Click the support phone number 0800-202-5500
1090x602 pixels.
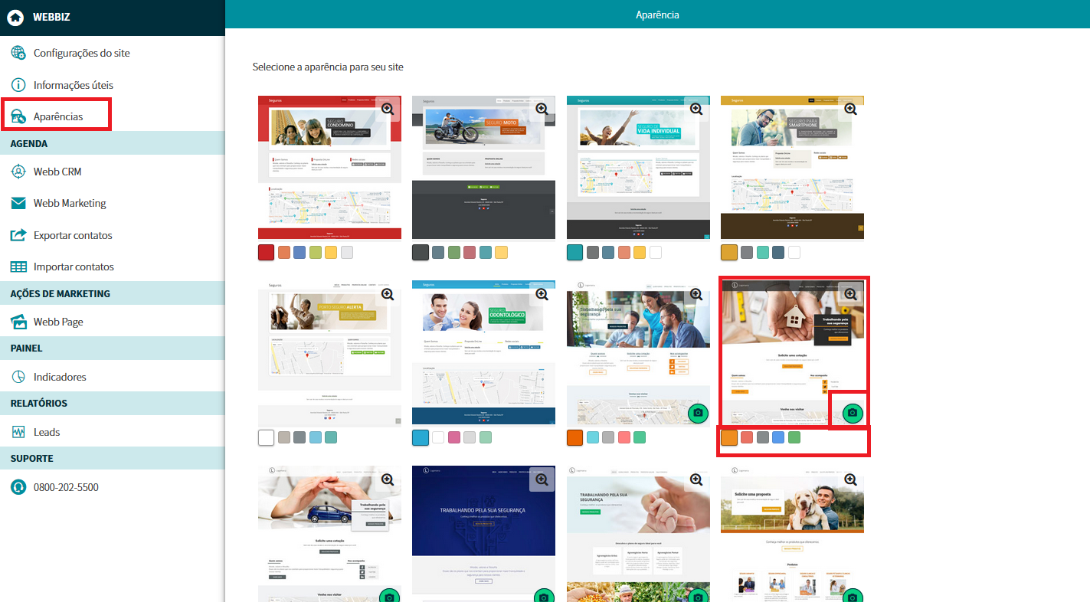[x=66, y=487]
